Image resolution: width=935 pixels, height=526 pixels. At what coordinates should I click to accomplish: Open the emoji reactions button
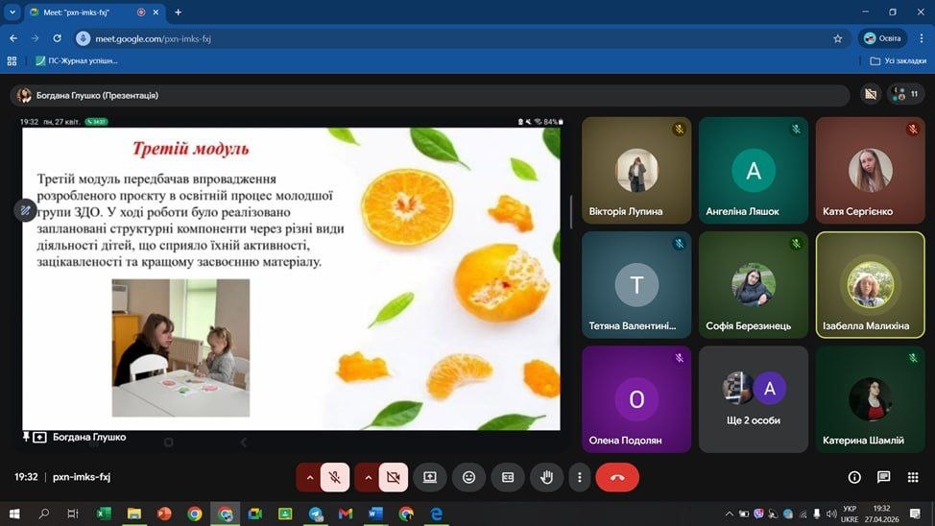click(468, 477)
